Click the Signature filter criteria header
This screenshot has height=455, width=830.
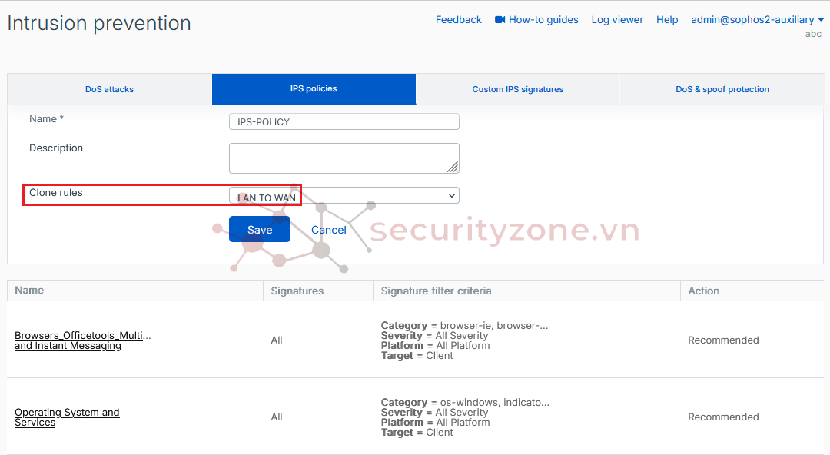(x=436, y=291)
